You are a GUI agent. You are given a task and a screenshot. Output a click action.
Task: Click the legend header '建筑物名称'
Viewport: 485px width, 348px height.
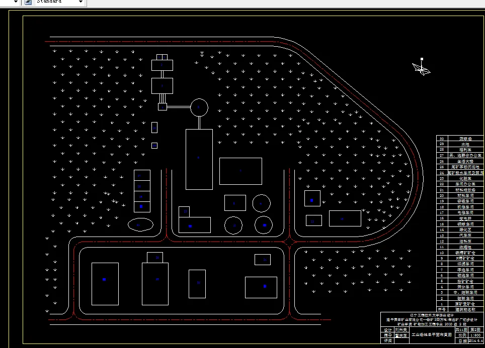point(465,309)
